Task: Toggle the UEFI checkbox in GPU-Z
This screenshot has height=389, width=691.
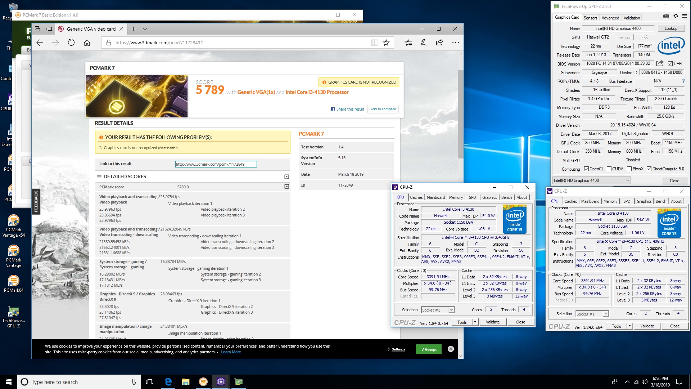Action: point(670,64)
